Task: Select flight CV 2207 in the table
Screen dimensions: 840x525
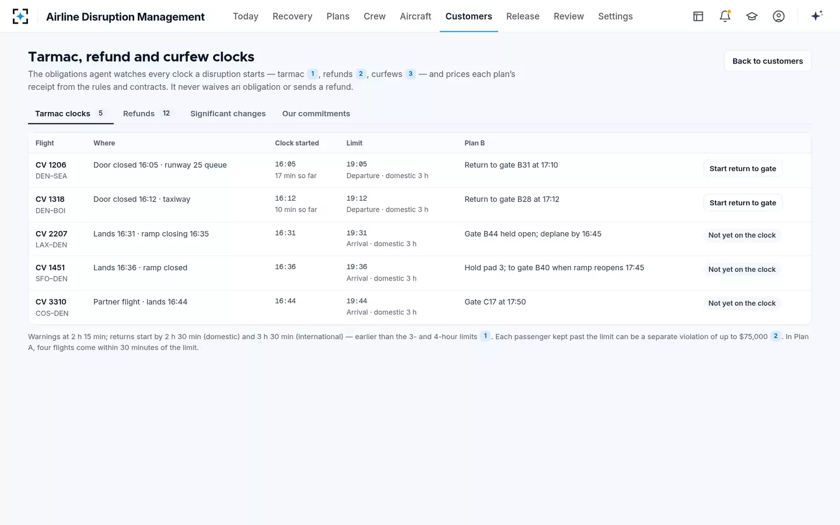Action: [419, 239]
